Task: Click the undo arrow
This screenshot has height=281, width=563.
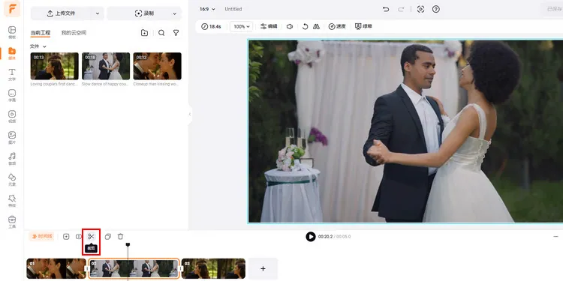Action: [386, 9]
